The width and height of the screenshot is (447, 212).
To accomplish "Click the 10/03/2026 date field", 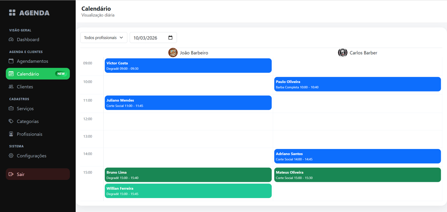I will tap(148, 38).
